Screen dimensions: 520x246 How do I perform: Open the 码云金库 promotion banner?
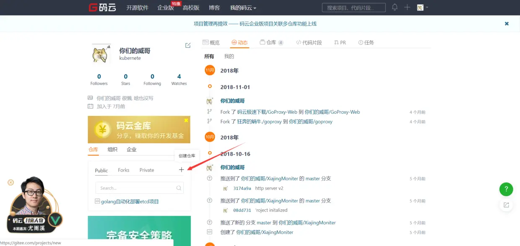pos(139,130)
